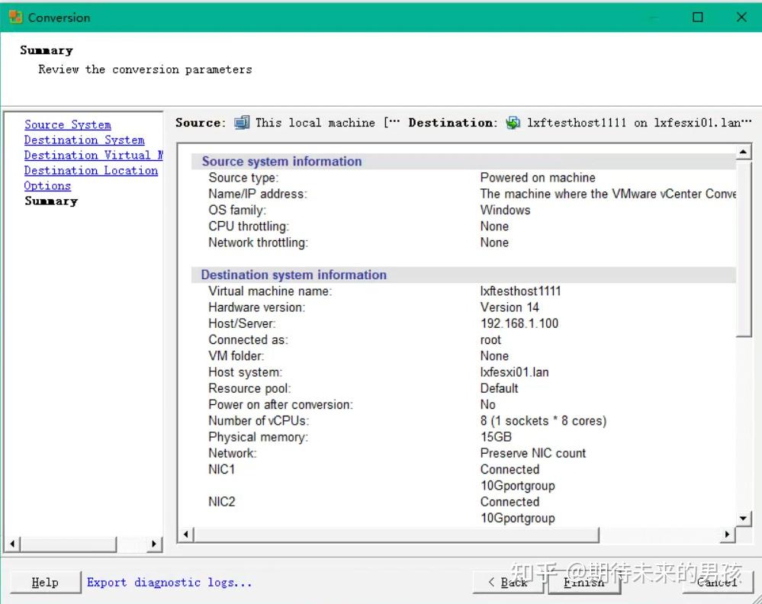Open Export diagnostic logs
This screenshot has width=762, height=604.
[169, 582]
